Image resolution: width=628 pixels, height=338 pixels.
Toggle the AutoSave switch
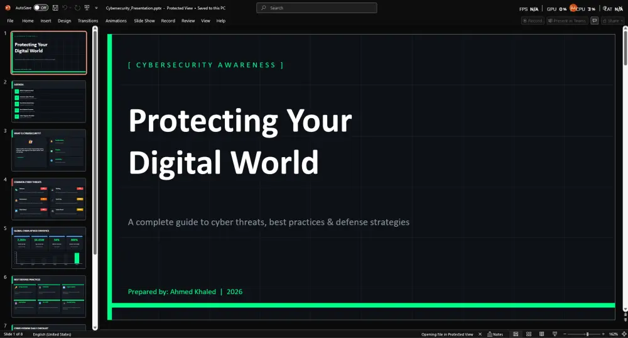click(x=41, y=8)
